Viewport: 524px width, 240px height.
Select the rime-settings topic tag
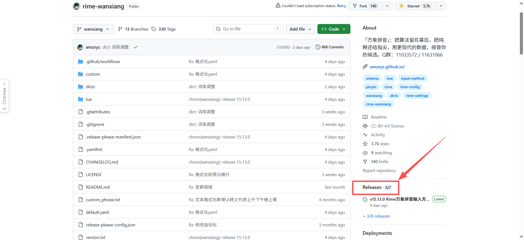coord(417,96)
